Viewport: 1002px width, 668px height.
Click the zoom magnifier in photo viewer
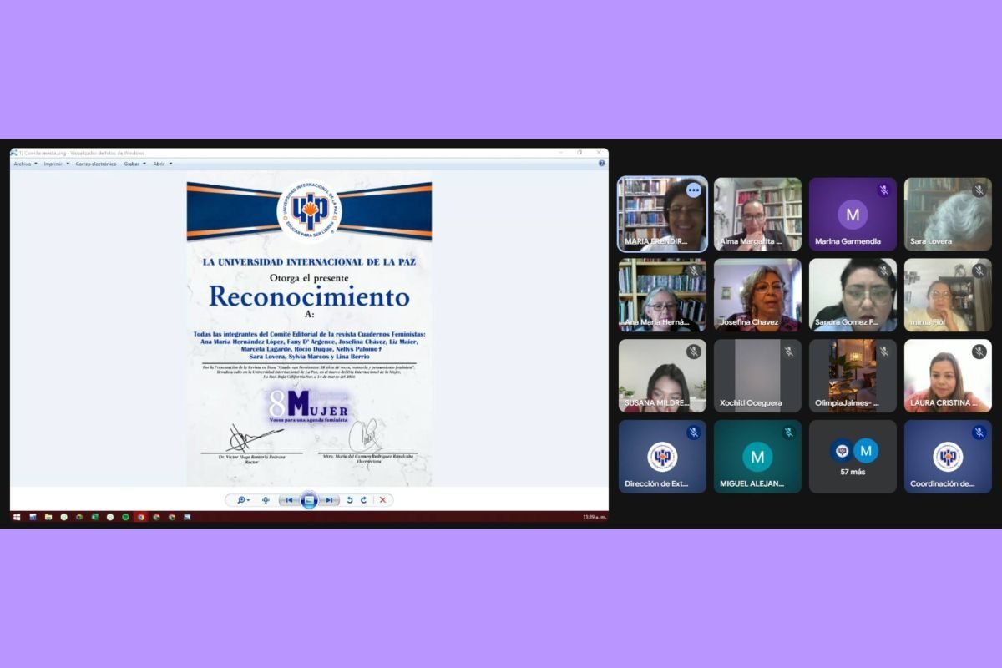pos(242,500)
